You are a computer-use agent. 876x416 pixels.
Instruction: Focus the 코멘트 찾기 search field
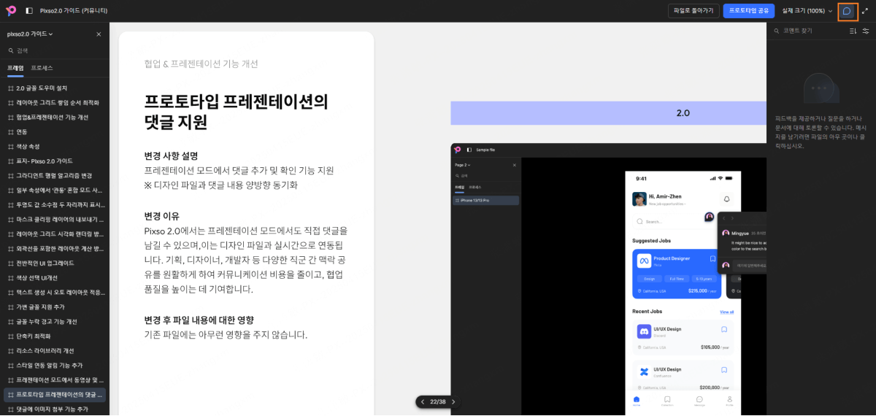pyautogui.click(x=807, y=31)
